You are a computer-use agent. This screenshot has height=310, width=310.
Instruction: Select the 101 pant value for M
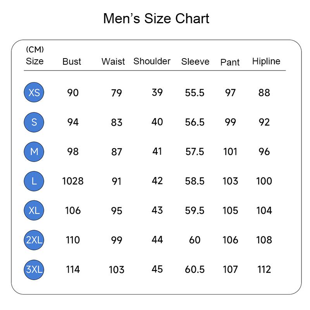tap(230, 152)
